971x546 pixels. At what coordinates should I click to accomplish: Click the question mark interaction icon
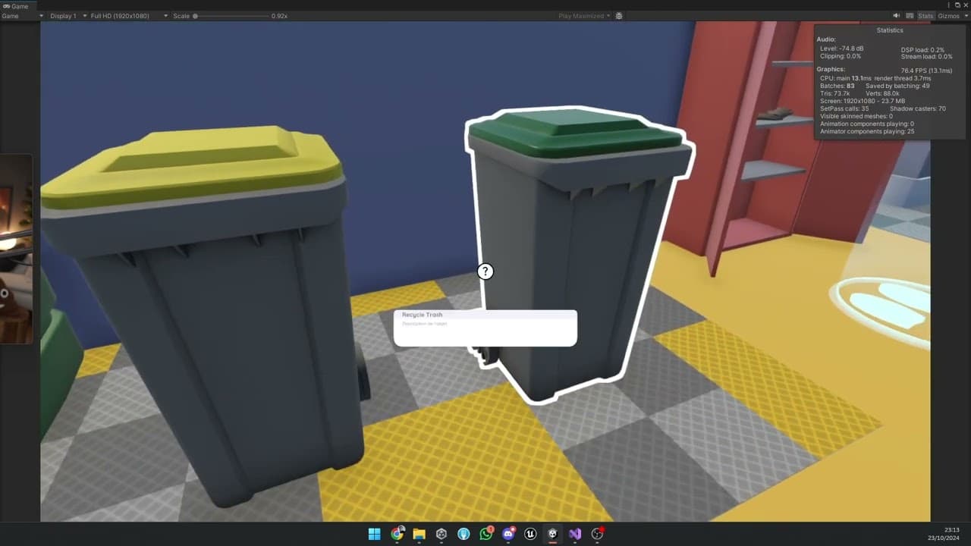pos(485,271)
